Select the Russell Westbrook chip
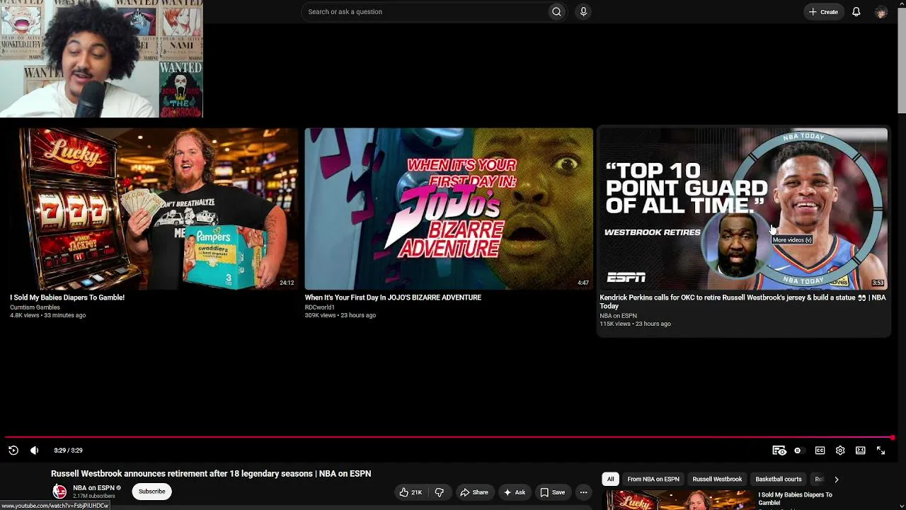 717,479
